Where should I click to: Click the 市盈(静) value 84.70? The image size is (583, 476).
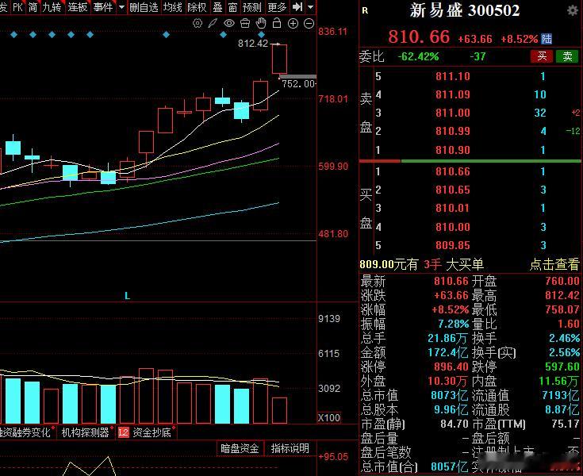coord(455,424)
